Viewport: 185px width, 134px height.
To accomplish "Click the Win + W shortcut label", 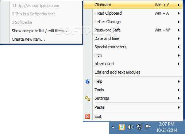I will click(x=162, y=30).
